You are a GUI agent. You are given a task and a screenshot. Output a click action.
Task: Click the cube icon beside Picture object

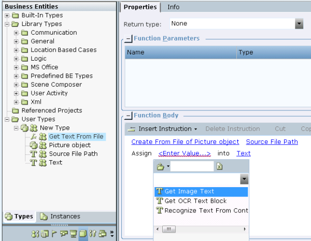[34, 145]
